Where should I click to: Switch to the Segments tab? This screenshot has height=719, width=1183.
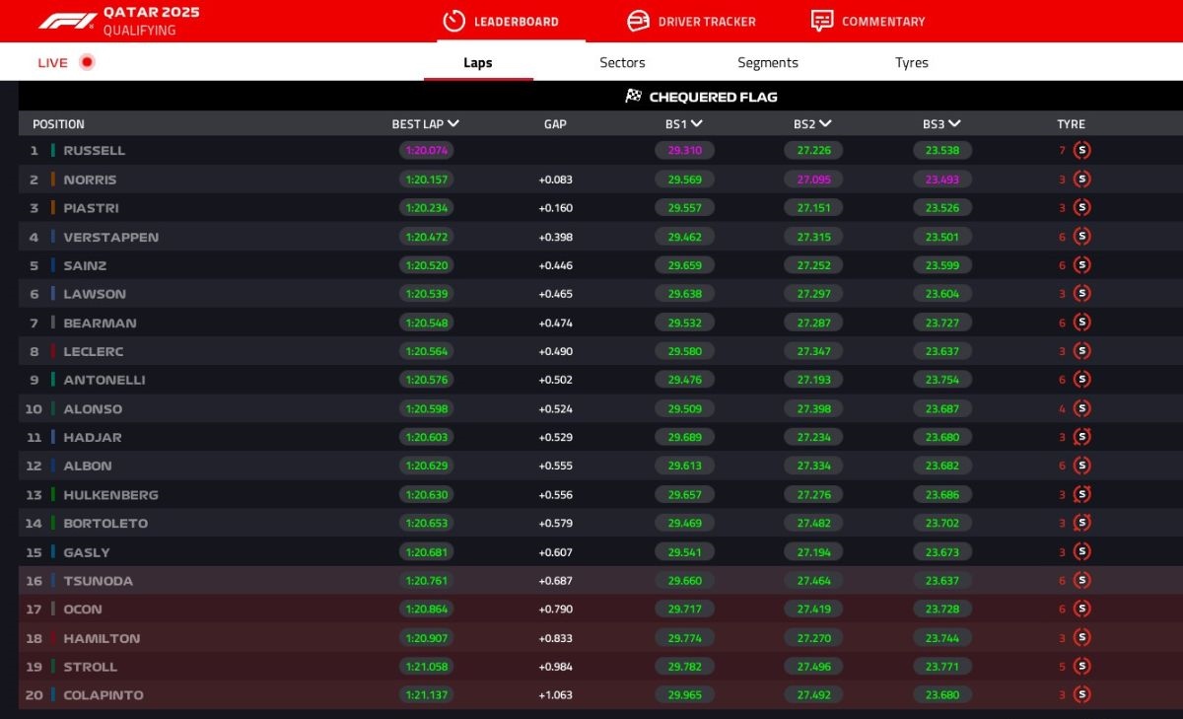pyautogui.click(x=767, y=62)
